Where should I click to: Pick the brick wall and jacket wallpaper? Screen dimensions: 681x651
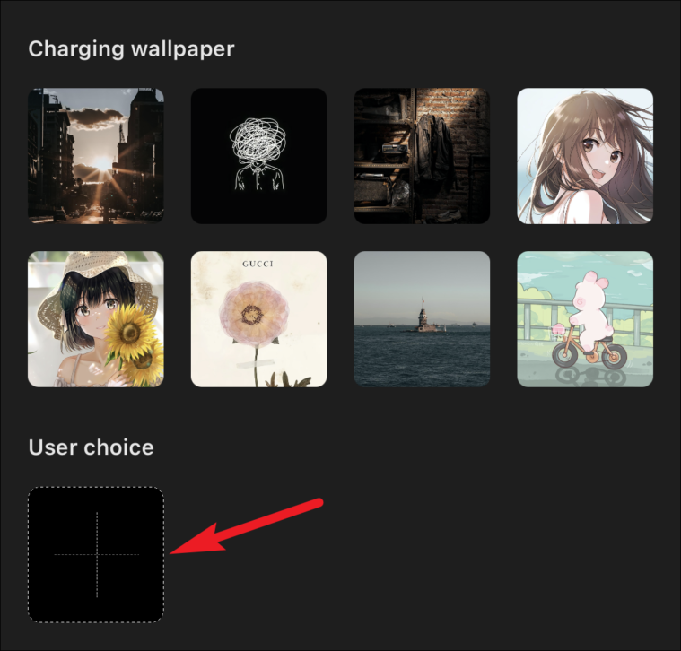pyautogui.click(x=423, y=156)
